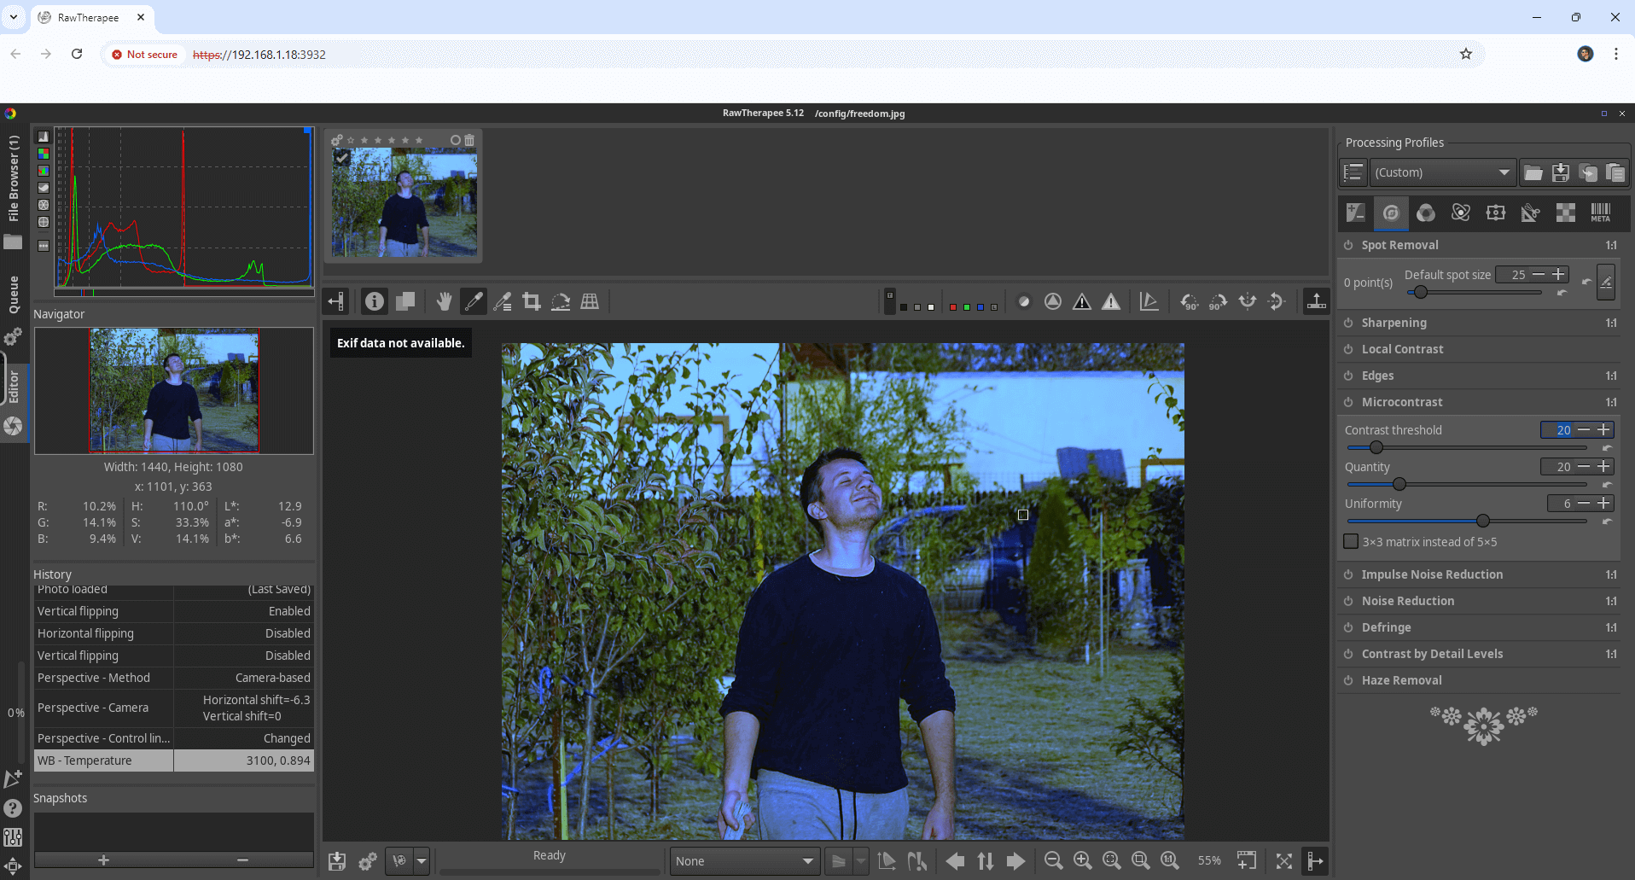Open the Detail tab
1635x880 pixels.
[1391, 213]
